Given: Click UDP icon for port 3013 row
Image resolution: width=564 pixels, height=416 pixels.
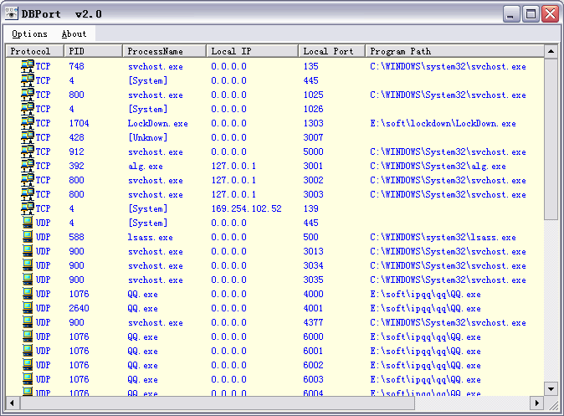Looking at the screenshot, I should 28,251.
